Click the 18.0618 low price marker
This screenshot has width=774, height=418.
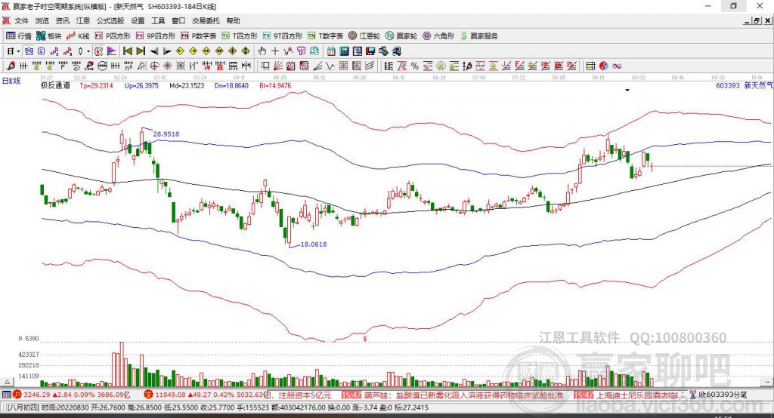pos(314,244)
